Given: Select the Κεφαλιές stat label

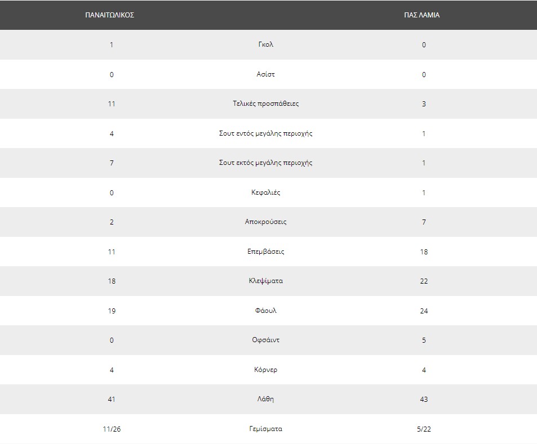Looking at the screenshot, I should tap(266, 192).
